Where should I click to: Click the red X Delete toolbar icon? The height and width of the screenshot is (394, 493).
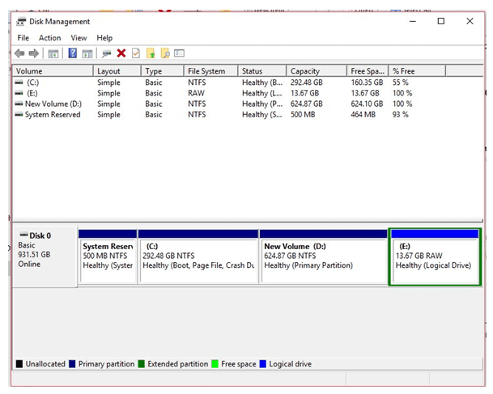coord(121,53)
